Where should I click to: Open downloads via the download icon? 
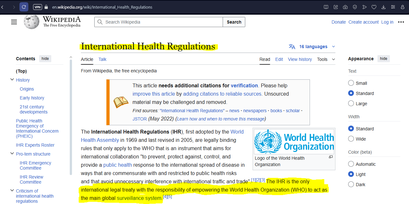384,7
